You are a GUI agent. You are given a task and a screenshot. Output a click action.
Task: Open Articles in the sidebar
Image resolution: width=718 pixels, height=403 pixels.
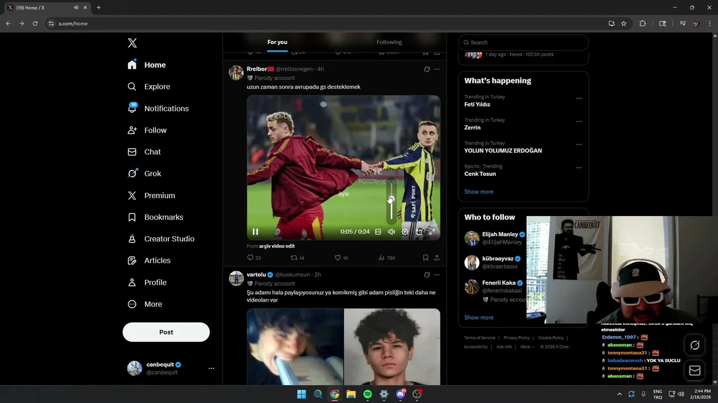coord(149,261)
